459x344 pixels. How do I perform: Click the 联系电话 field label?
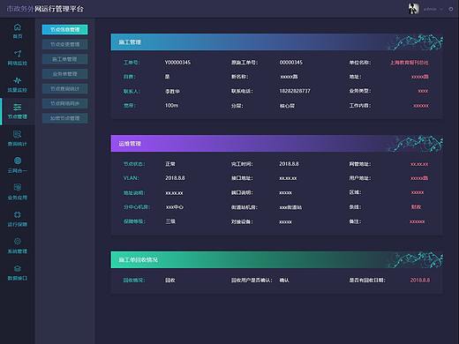click(x=242, y=91)
